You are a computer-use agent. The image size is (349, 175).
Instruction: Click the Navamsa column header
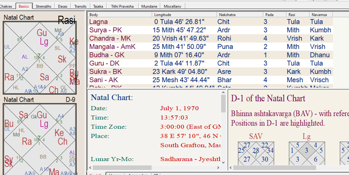coord(320,15)
